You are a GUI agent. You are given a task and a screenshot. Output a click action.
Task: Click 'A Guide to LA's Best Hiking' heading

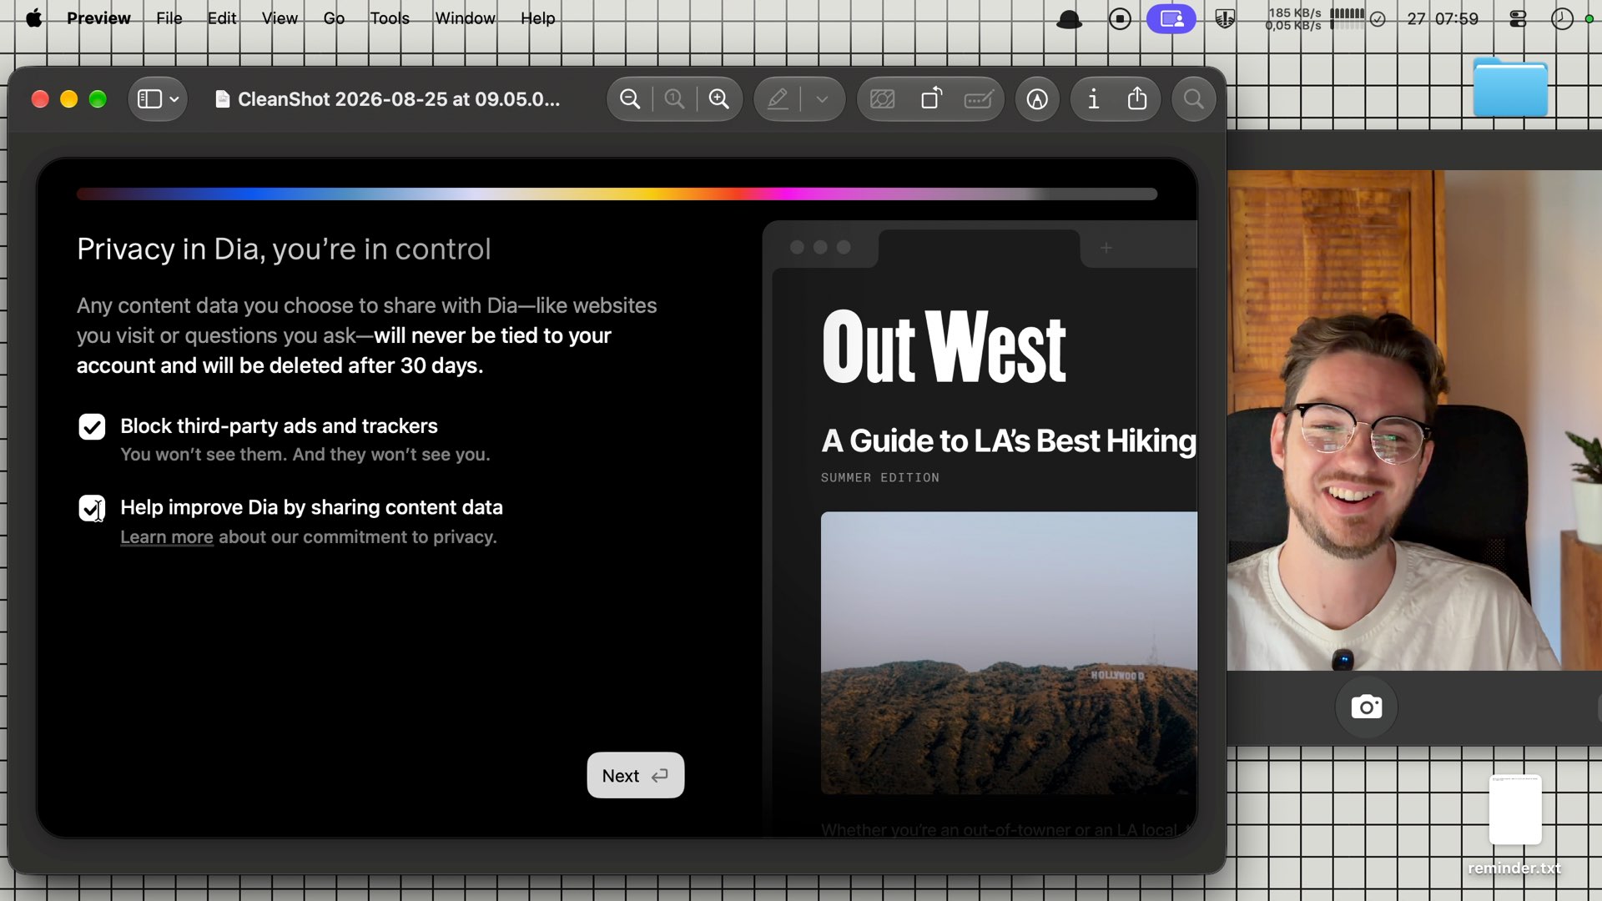pyautogui.click(x=1009, y=440)
